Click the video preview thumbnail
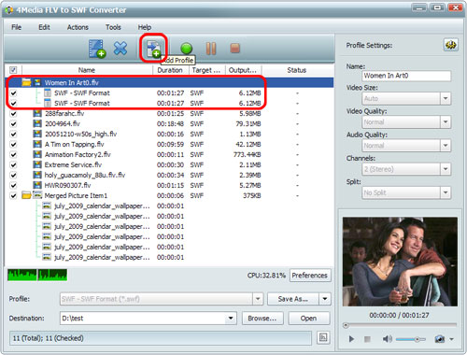The height and width of the screenshot is (355, 467). pyautogui.click(x=400, y=262)
